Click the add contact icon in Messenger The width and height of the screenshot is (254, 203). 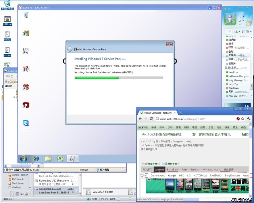(237, 31)
